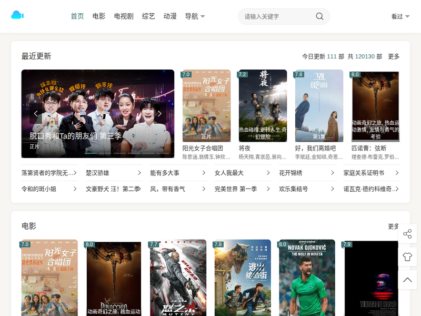This screenshot has width=421, height=316.
Task: Open 能有多大事 list link
Action: point(178,173)
